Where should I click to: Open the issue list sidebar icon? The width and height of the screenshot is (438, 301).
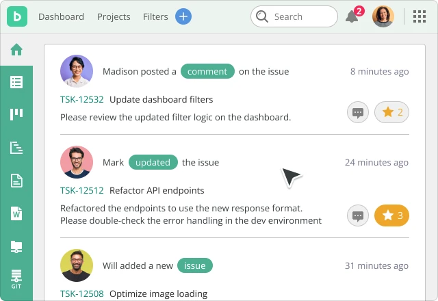coord(16,82)
